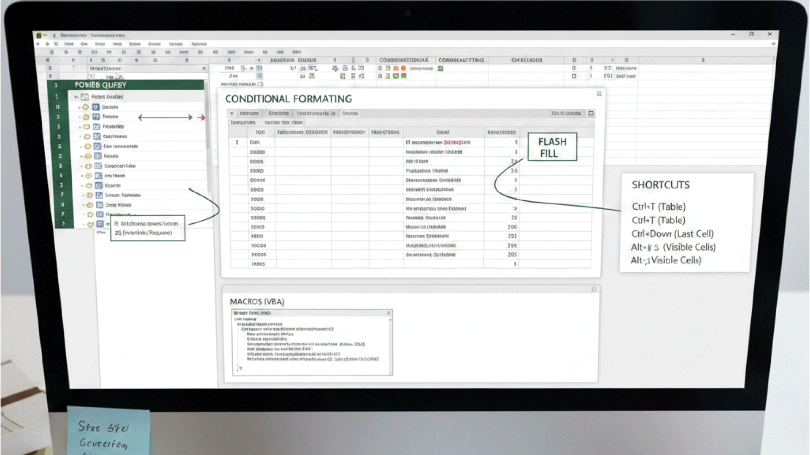Screen dimensions: 810x455
Task: Click the red-orange icon in the CONDITIONAL ribbon group
Action: (x=403, y=68)
